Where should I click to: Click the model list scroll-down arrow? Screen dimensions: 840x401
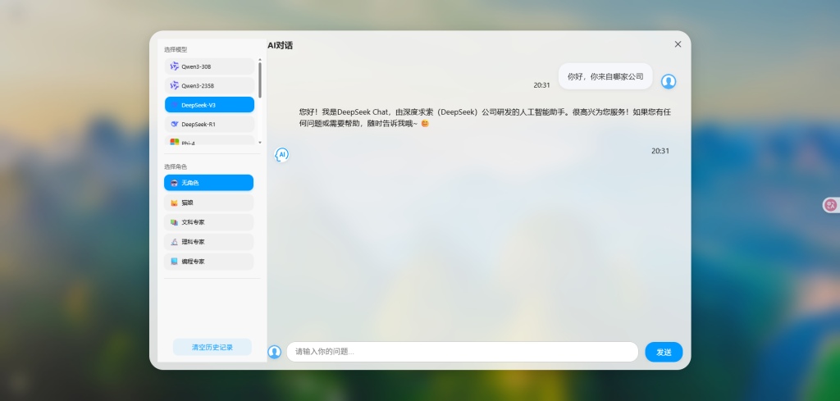[260, 143]
